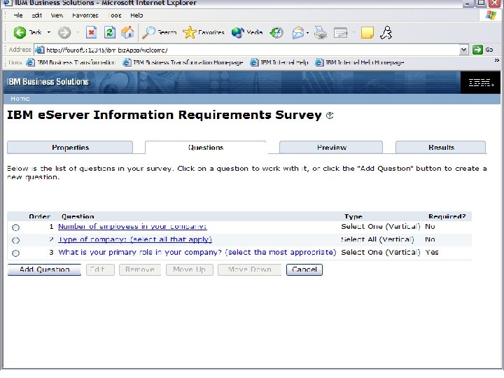
Task: Switch to the Questions tab
Action: point(206,148)
